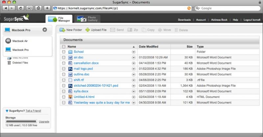
Task: Click the RSS feed icon in the address bar
Action: [x=189, y=8]
